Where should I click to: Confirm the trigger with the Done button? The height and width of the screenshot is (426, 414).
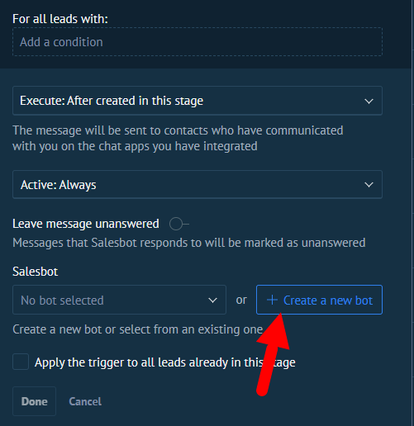[x=34, y=401]
